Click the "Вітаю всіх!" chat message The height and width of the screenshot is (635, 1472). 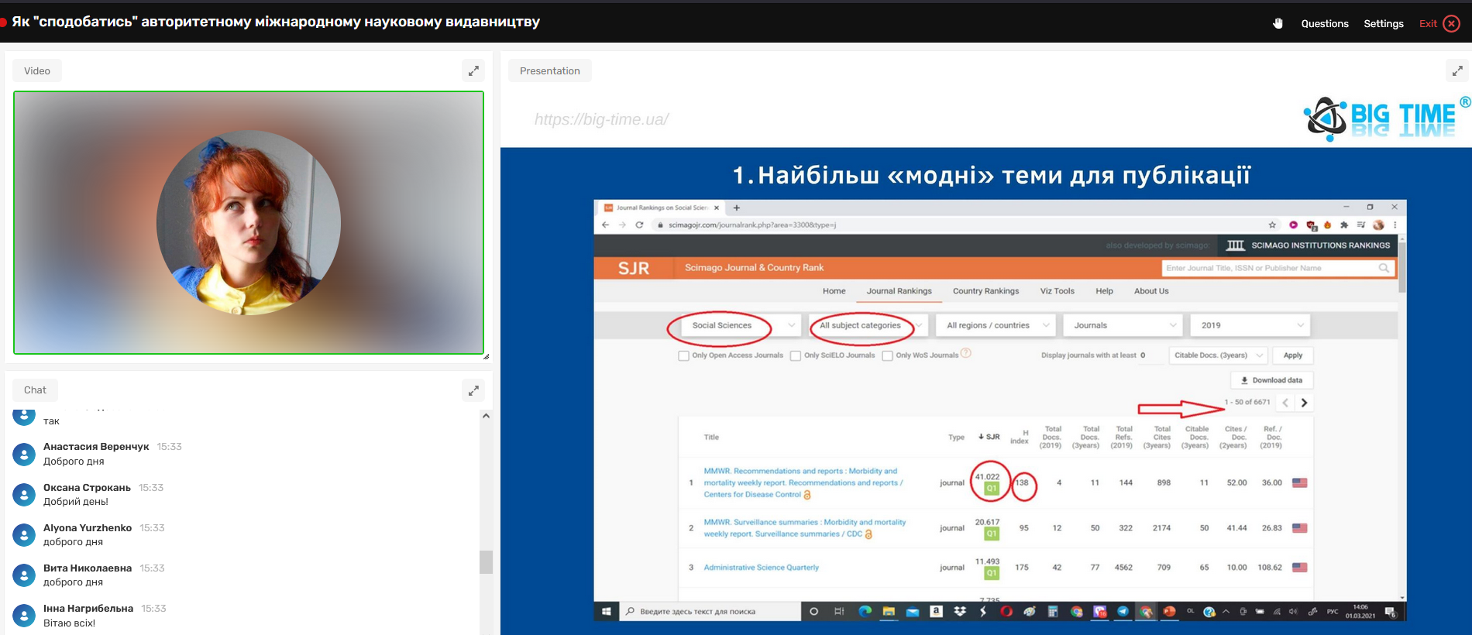pos(69,623)
